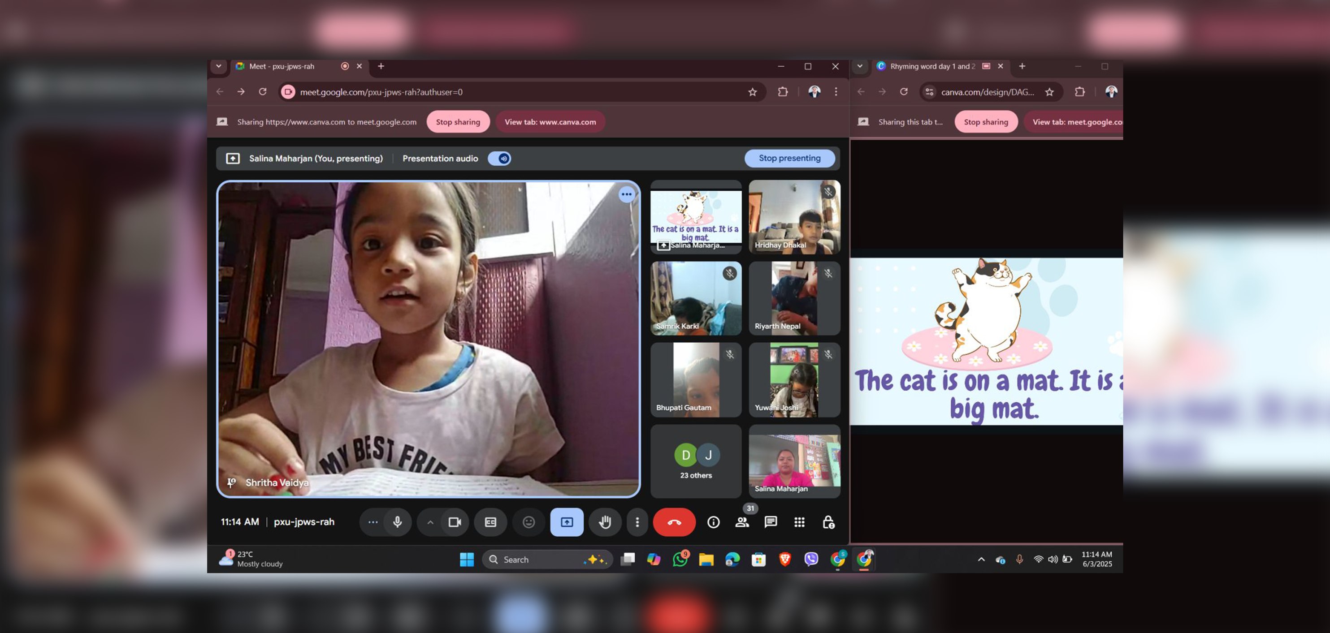Open Microsoft Edge from the taskbar
Screen dimensions: 1330x633
point(732,559)
